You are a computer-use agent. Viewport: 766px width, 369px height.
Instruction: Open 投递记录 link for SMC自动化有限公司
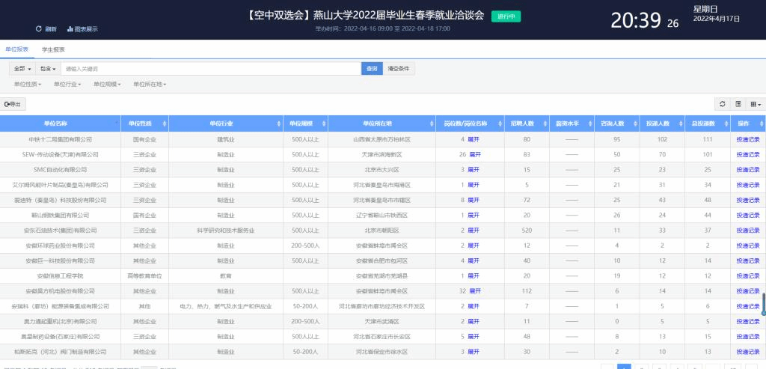(747, 170)
